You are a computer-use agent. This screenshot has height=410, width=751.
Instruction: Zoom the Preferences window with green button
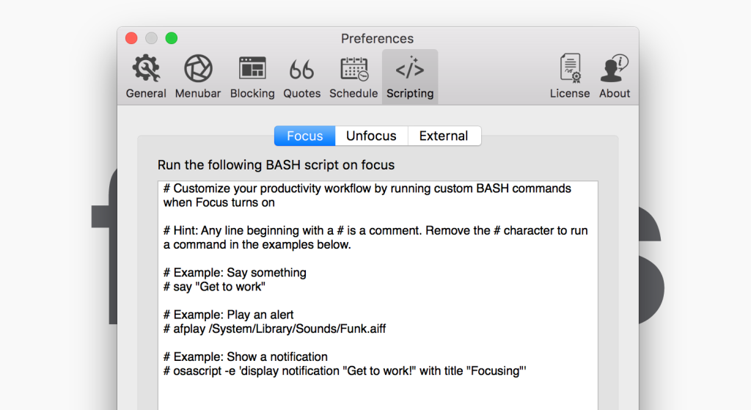click(172, 38)
